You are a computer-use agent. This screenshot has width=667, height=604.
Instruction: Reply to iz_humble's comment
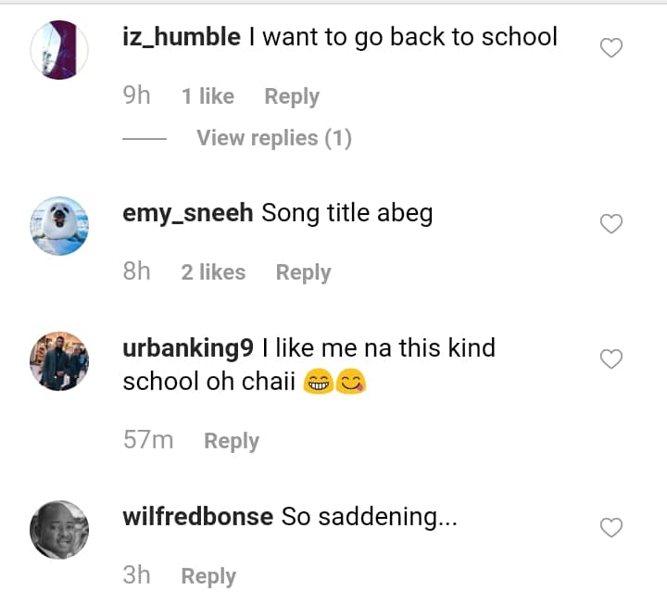pos(292,96)
